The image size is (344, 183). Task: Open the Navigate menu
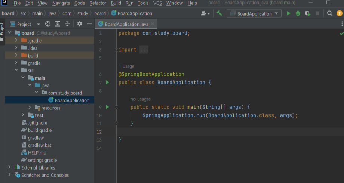pos(61,3)
